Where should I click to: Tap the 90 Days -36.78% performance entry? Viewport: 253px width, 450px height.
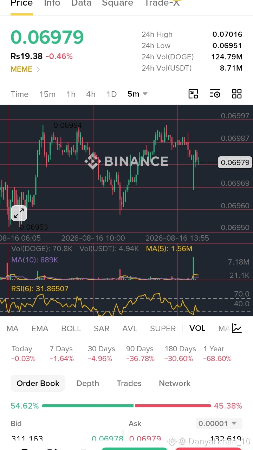tap(140, 353)
